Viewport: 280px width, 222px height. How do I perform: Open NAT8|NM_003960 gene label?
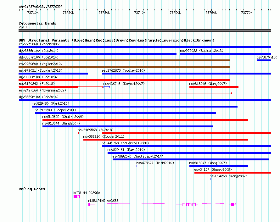(87, 193)
